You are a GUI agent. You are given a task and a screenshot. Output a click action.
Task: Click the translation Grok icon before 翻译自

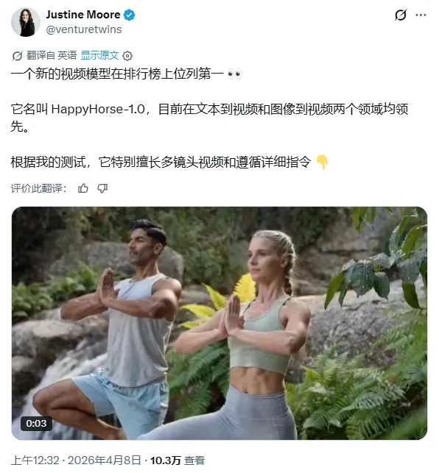coord(17,56)
